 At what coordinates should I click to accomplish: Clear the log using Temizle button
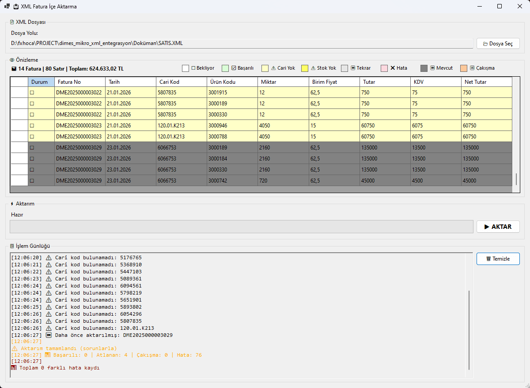click(x=498, y=259)
